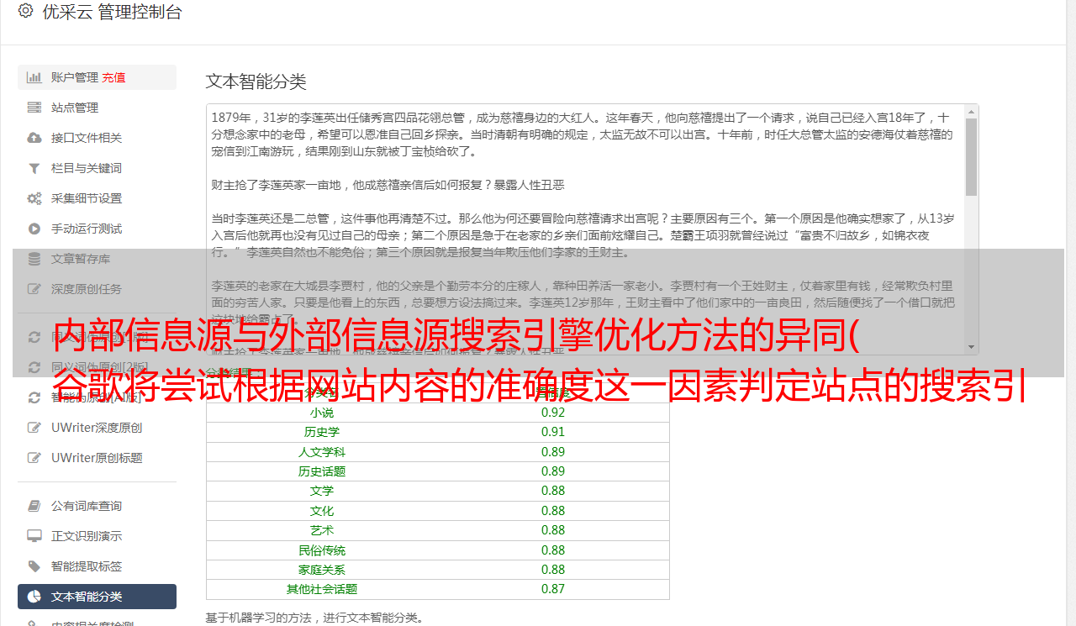Select the 文学 category cell
1076x626 pixels.
tap(322, 491)
